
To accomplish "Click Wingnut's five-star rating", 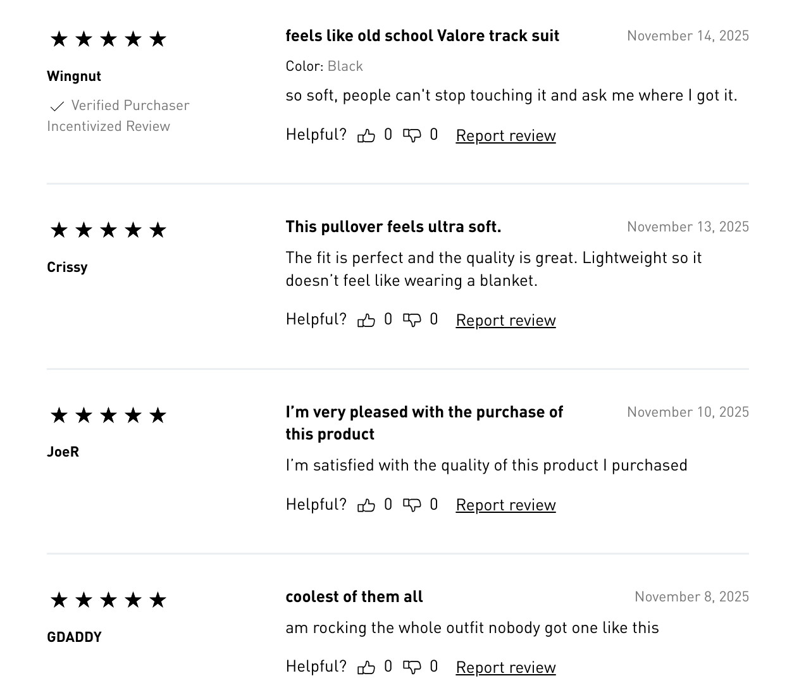I will tap(108, 39).
